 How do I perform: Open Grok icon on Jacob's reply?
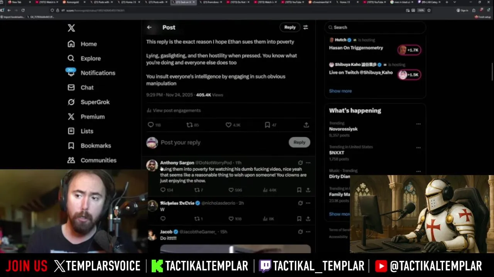pyautogui.click(x=300, y=232)
